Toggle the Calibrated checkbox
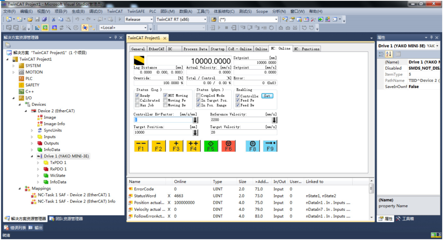The image size is (443, 240). 137,101
